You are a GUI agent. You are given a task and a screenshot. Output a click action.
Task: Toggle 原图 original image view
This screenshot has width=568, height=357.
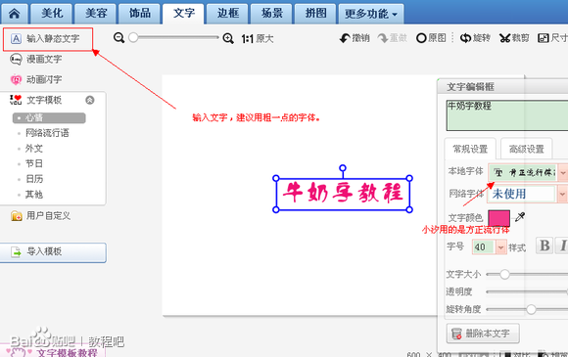pos(431,37)
